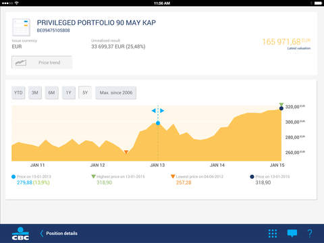324x243 pixels.
Task: Click the left arrow of chart cursor
Action: (x=154, y=111)
